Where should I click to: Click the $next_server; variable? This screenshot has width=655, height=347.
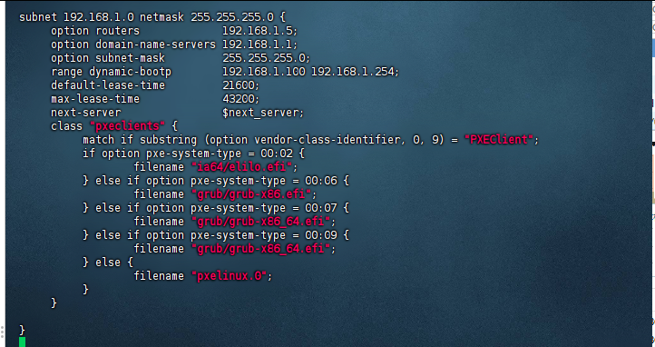[263, 113]
